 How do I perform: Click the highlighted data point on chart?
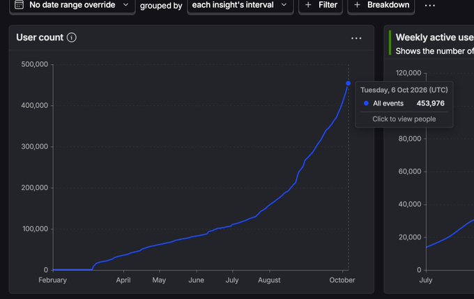pos(349,83)
